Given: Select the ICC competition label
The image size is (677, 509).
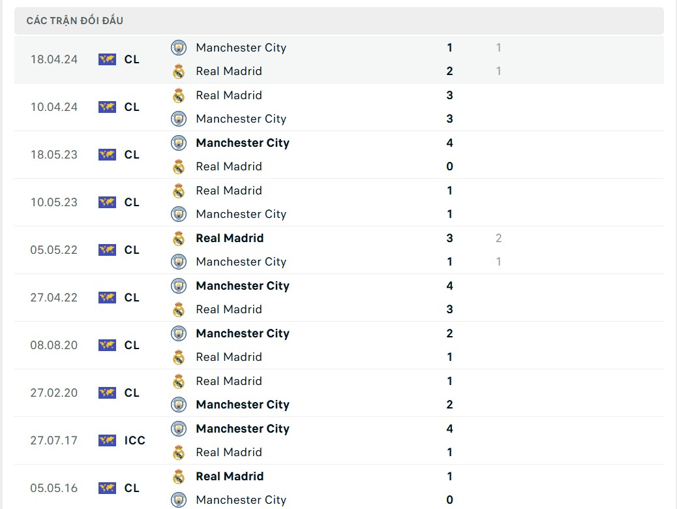Looking at the screenshot, I should tap(135, 440).
